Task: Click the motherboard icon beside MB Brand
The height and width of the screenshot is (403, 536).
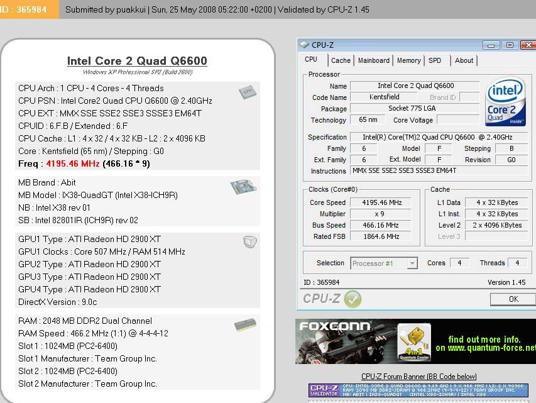Action: pos(243,187)
